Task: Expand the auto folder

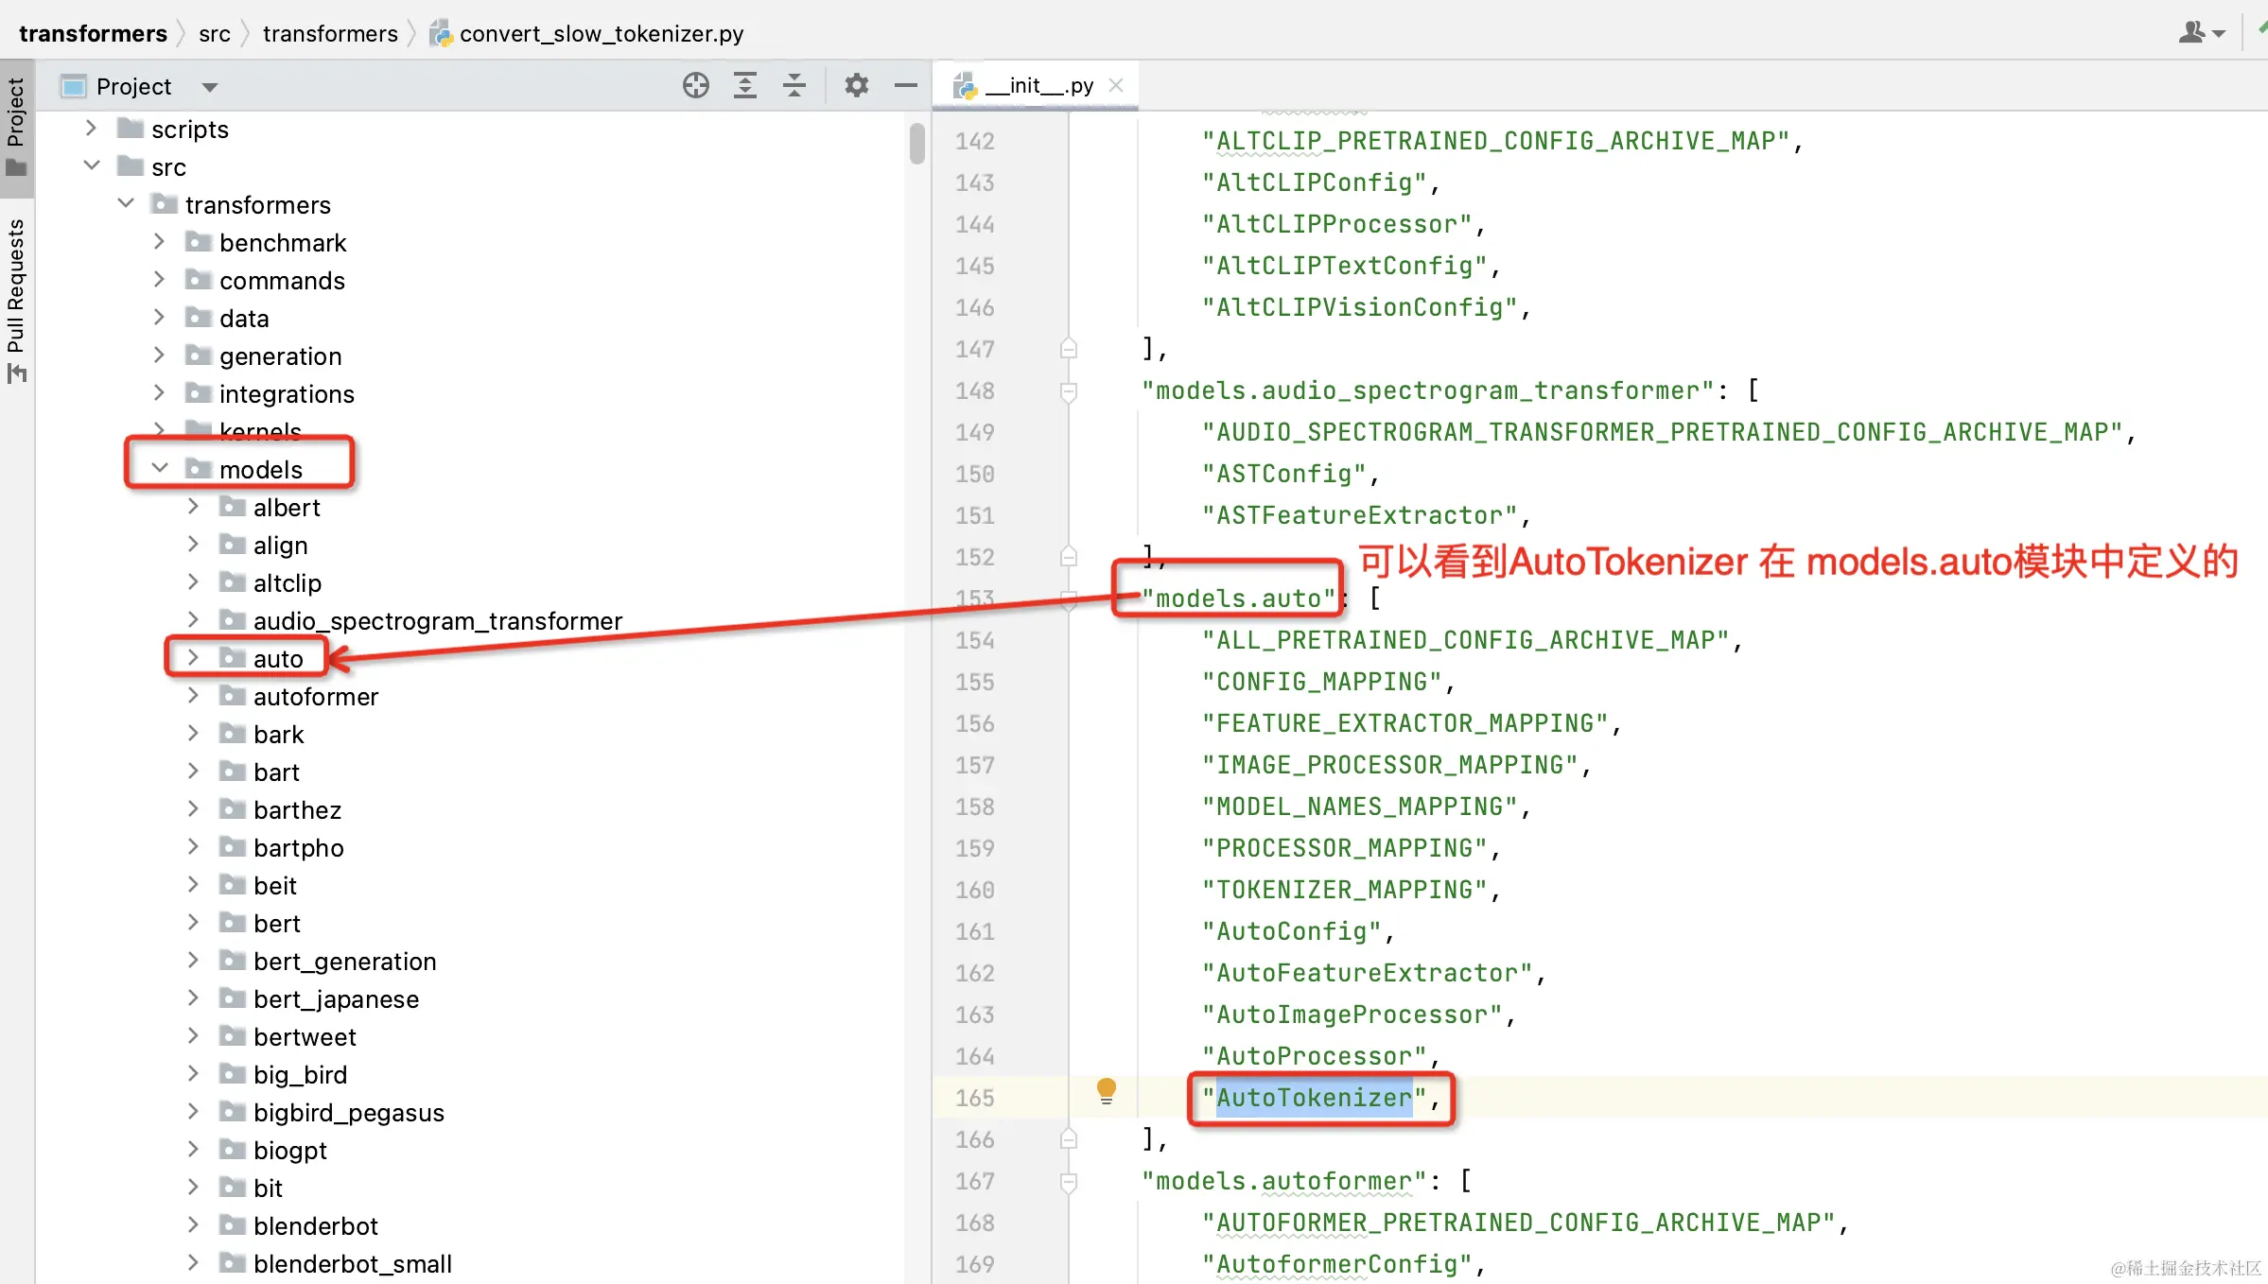Action: [x=193, y=658]
